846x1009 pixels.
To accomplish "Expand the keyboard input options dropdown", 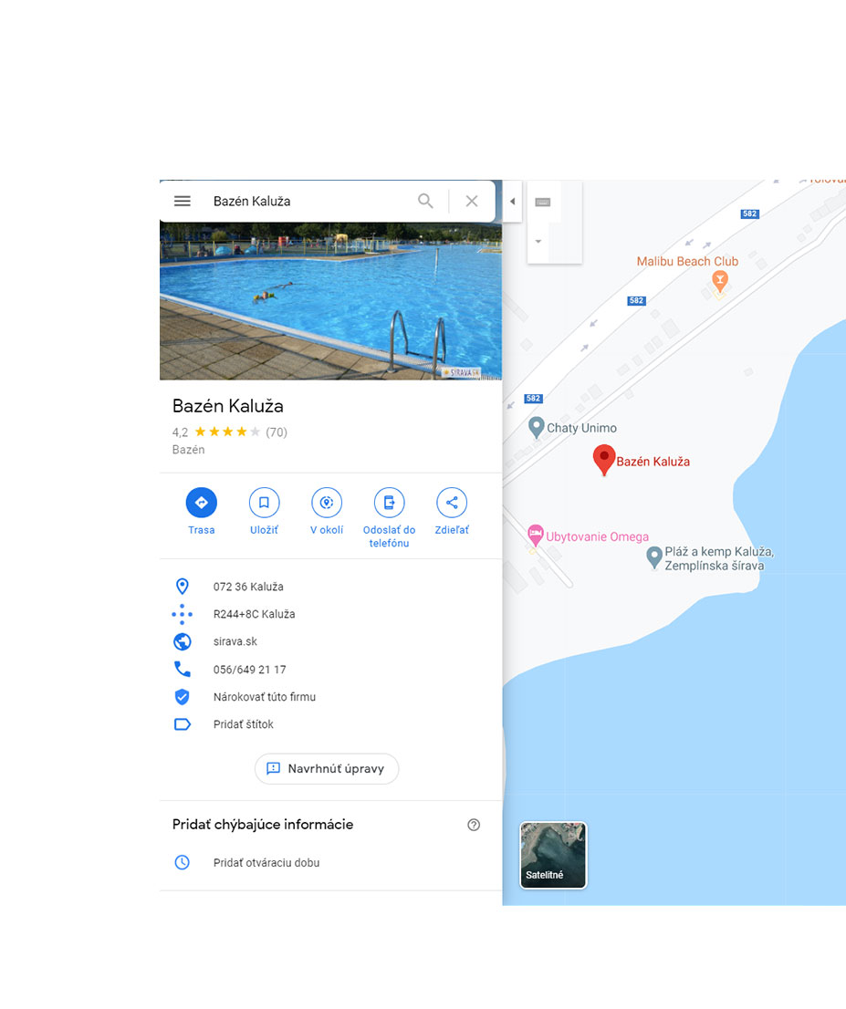I will (538, 242).
